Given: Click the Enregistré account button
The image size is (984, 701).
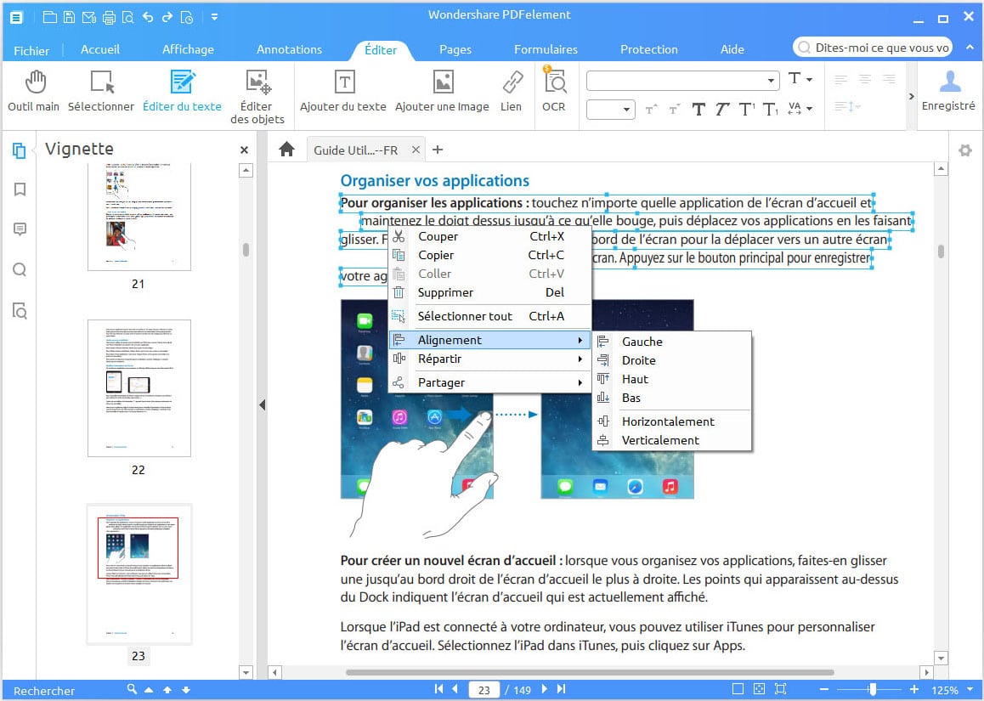Looking at the screenshot, I should click(x=948, y=91).
